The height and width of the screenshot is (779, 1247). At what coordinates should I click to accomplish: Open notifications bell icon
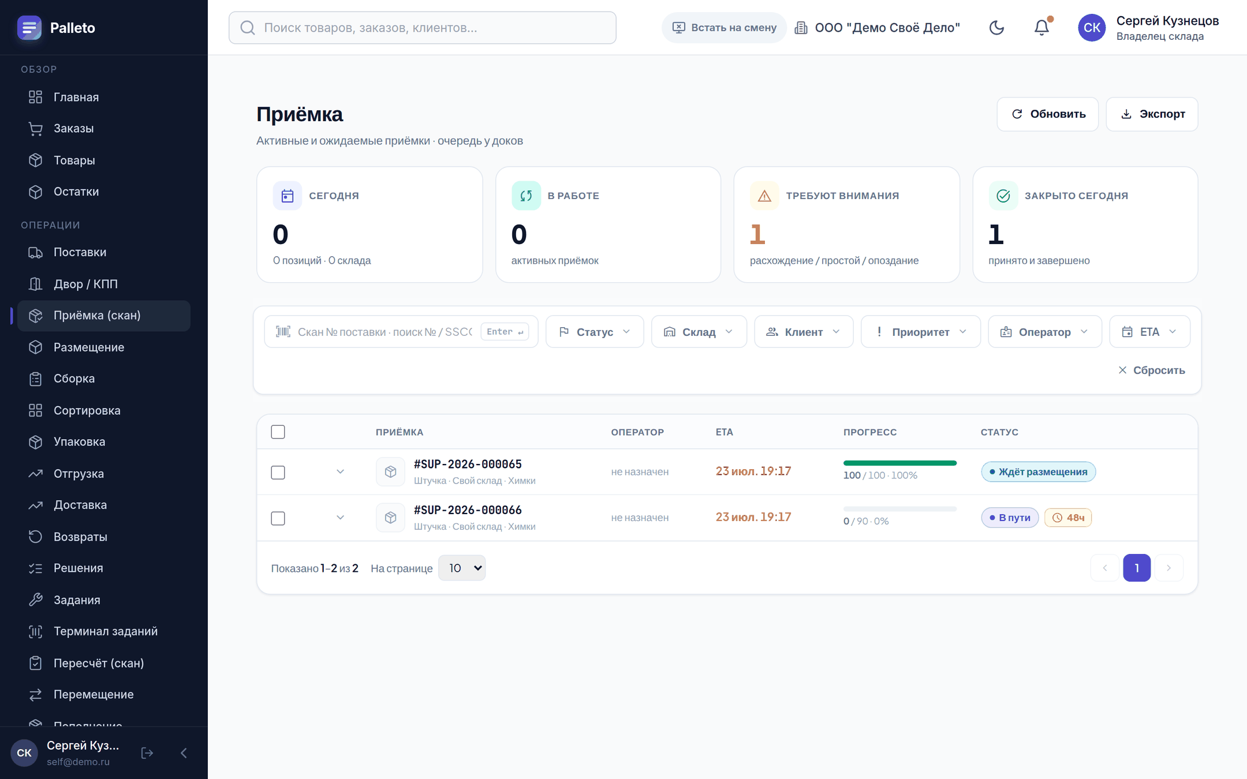point(1041,28)
